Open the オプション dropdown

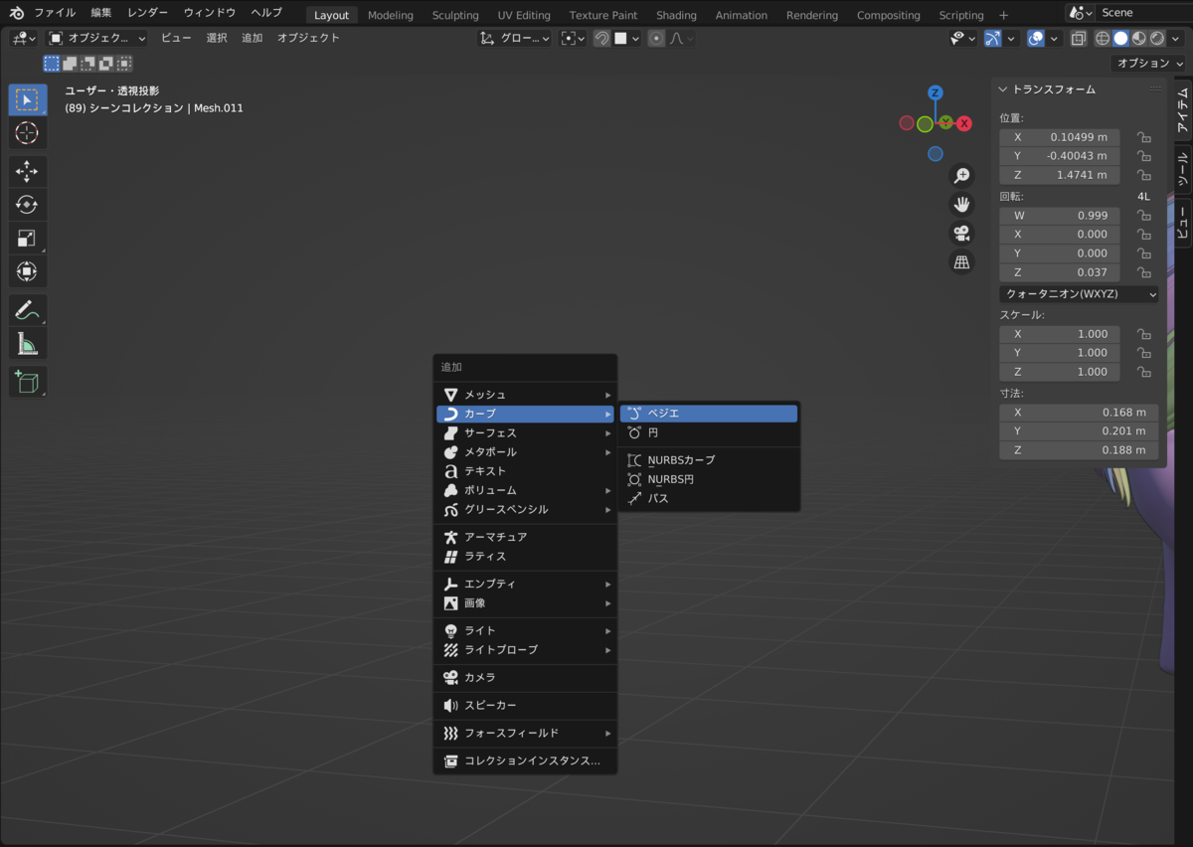(1150, 63)
